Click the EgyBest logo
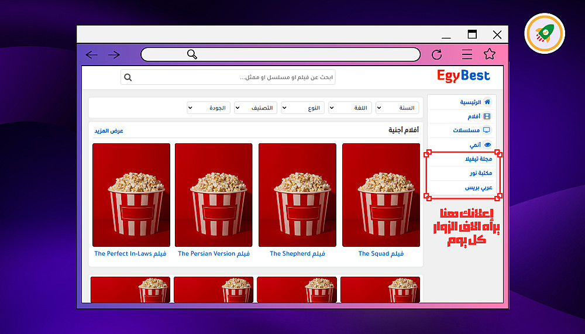Image resolution: width=585 pixels, height=334 pixels. (463, 76)
